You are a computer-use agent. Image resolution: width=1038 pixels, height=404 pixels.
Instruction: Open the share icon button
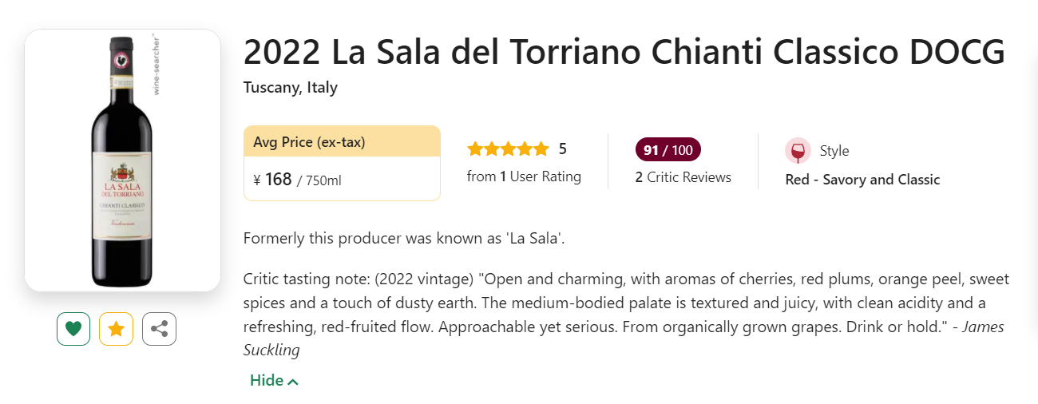159,329
